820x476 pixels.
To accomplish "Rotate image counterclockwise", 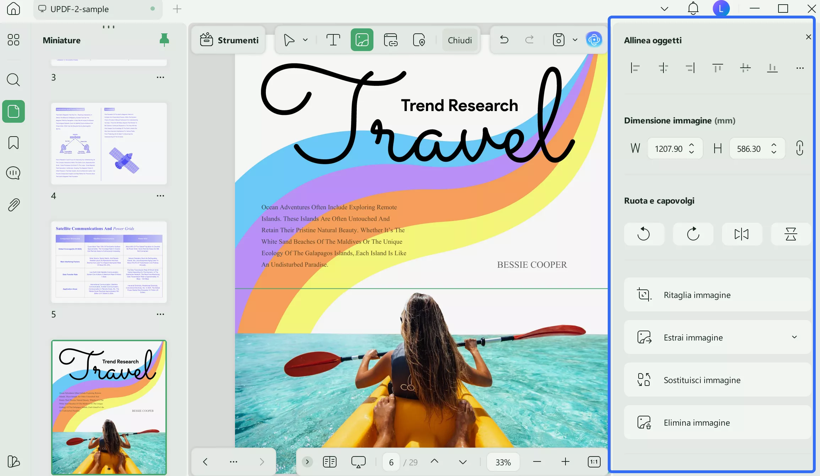I will (x=644, y=234).
